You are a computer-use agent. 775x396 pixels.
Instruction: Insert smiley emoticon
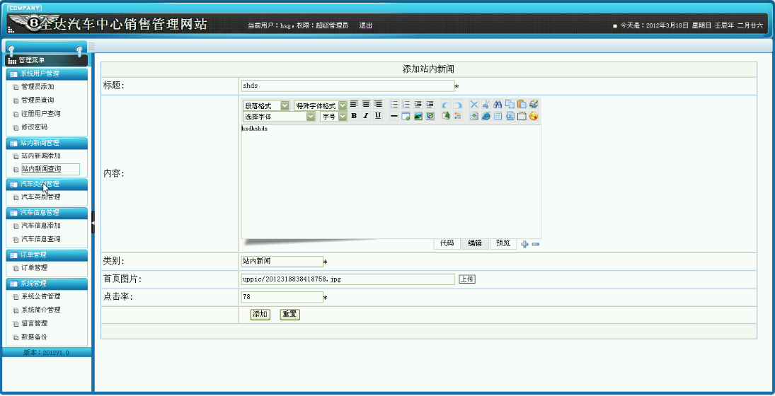click(534, 116)
